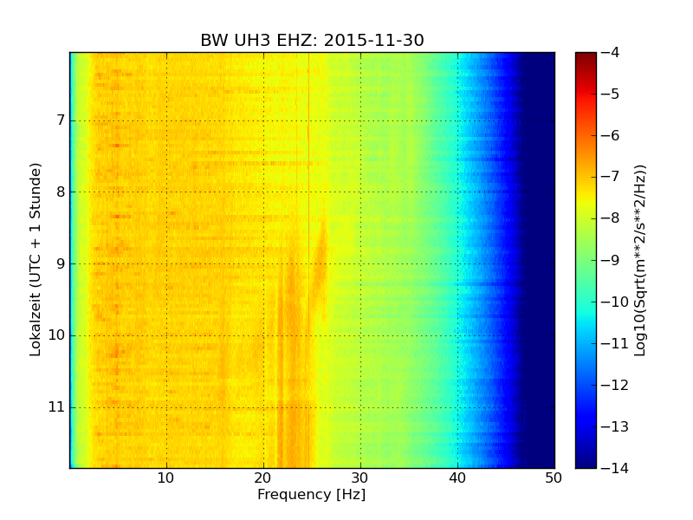The image size is (693, 520).
Task: Click colorbar tick label −10
Action: [x=615, y=302]
